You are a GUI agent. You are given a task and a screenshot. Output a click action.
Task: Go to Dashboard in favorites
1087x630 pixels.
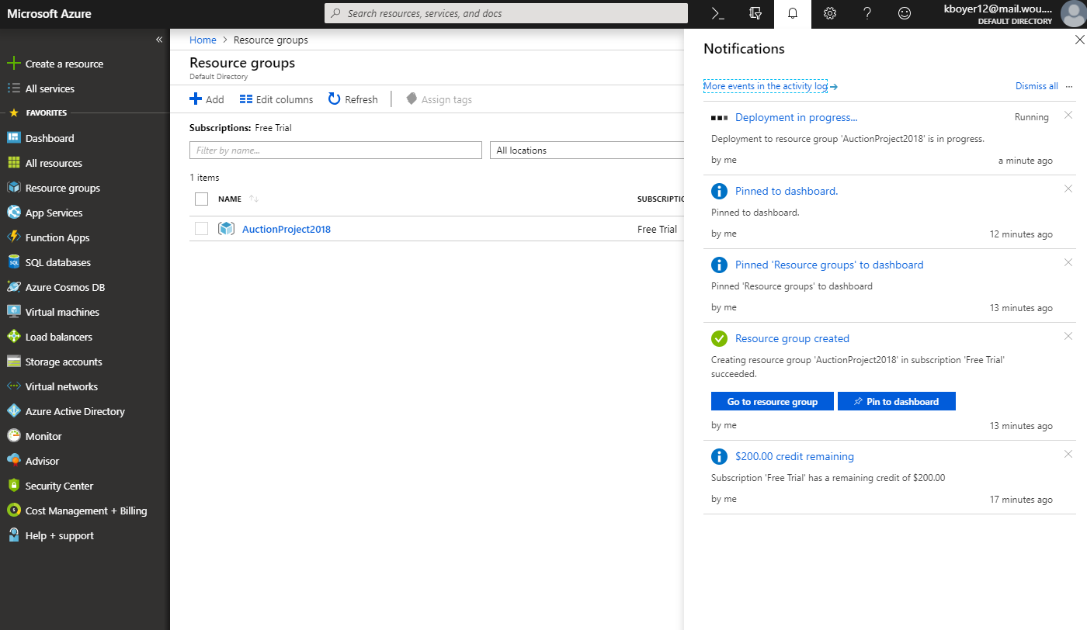[50, 138]
